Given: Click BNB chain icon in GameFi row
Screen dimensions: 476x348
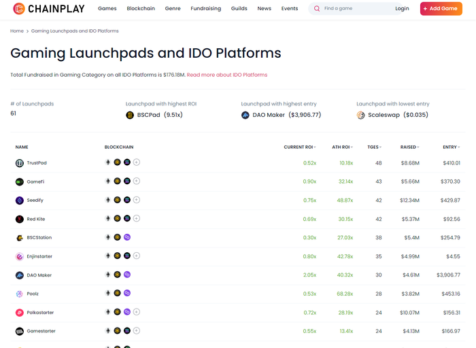Looking at the screenshot, I should tap(117, 181).
